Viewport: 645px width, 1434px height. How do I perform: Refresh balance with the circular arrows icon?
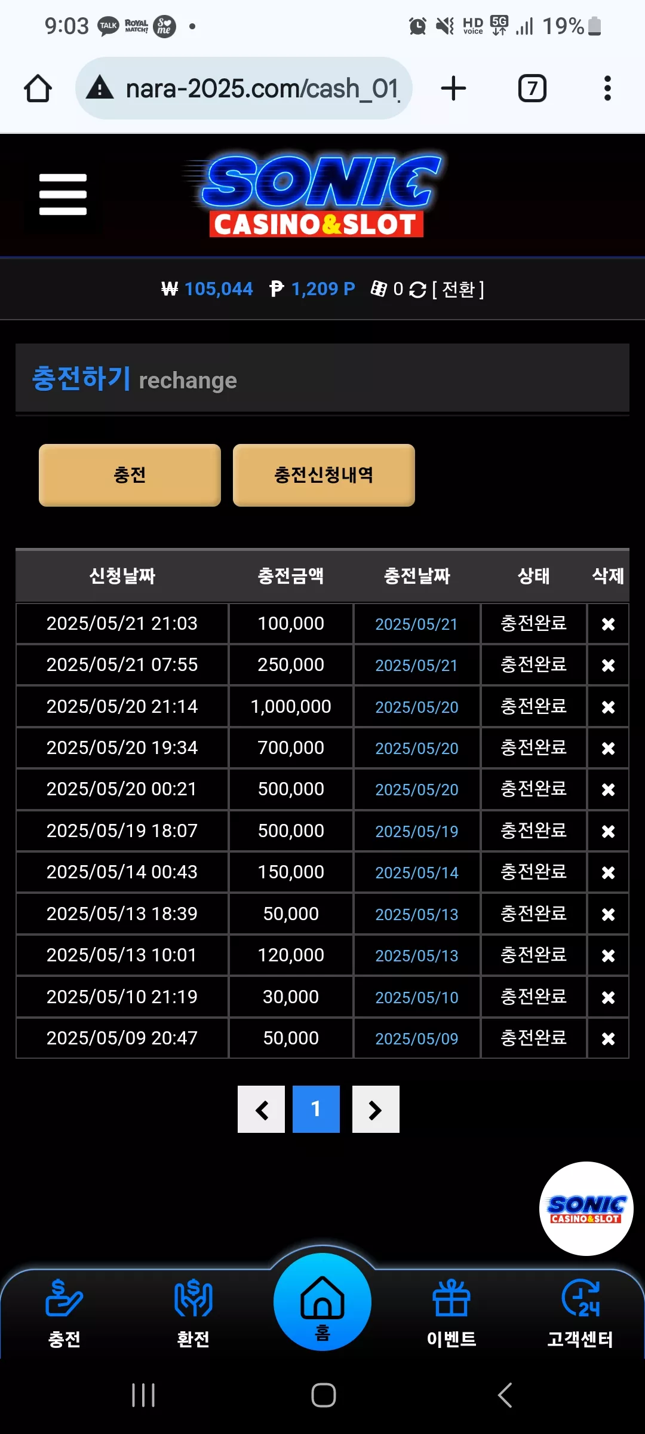pyautogui.click(x=417, y=290)
